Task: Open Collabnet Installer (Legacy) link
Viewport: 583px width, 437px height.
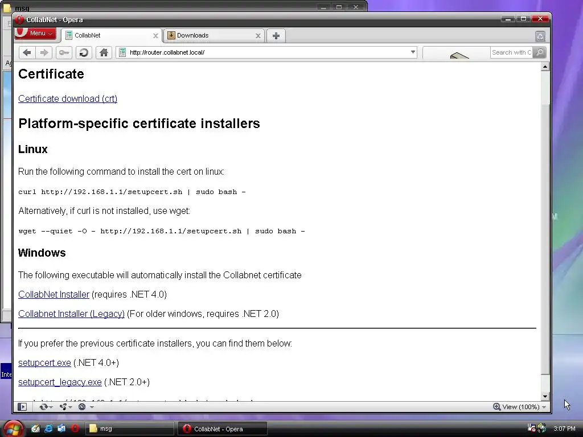Action: tap(71, 314)
